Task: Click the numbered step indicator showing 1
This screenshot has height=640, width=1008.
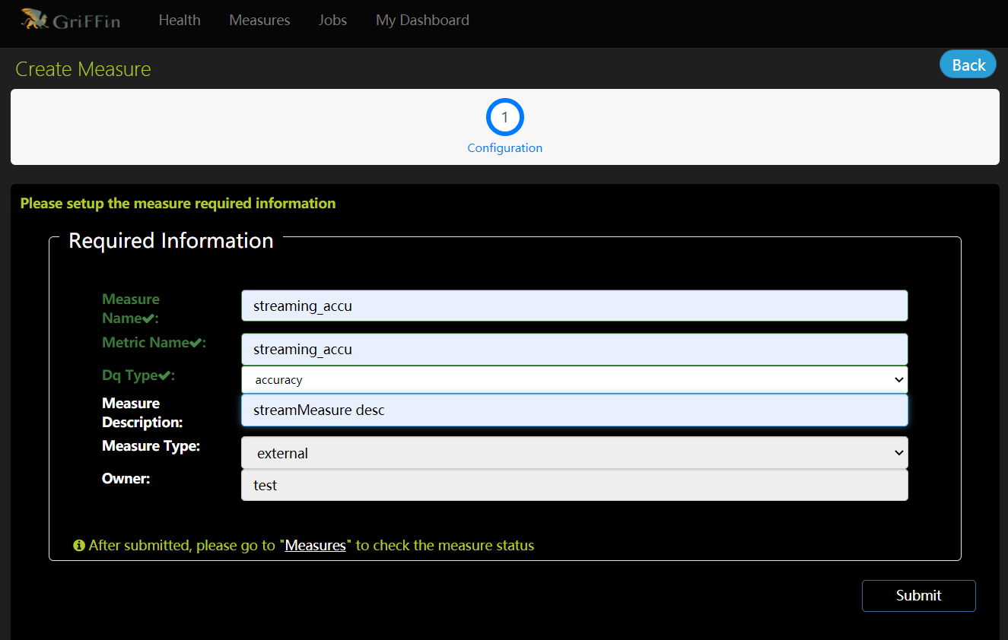Action: coord(504,117)
